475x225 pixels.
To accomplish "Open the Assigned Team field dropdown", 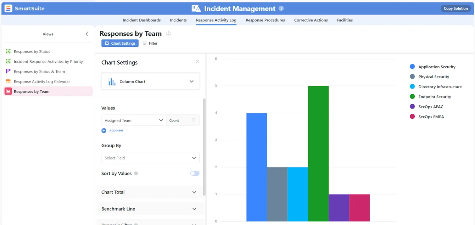I will pos(134,120).
